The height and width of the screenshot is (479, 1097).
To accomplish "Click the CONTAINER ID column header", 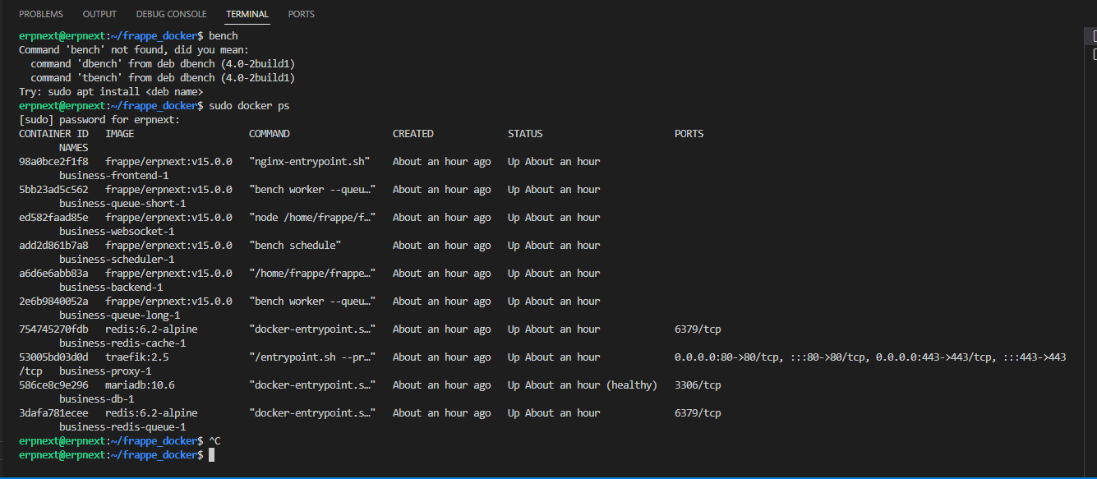I will (x=53, y=134).
